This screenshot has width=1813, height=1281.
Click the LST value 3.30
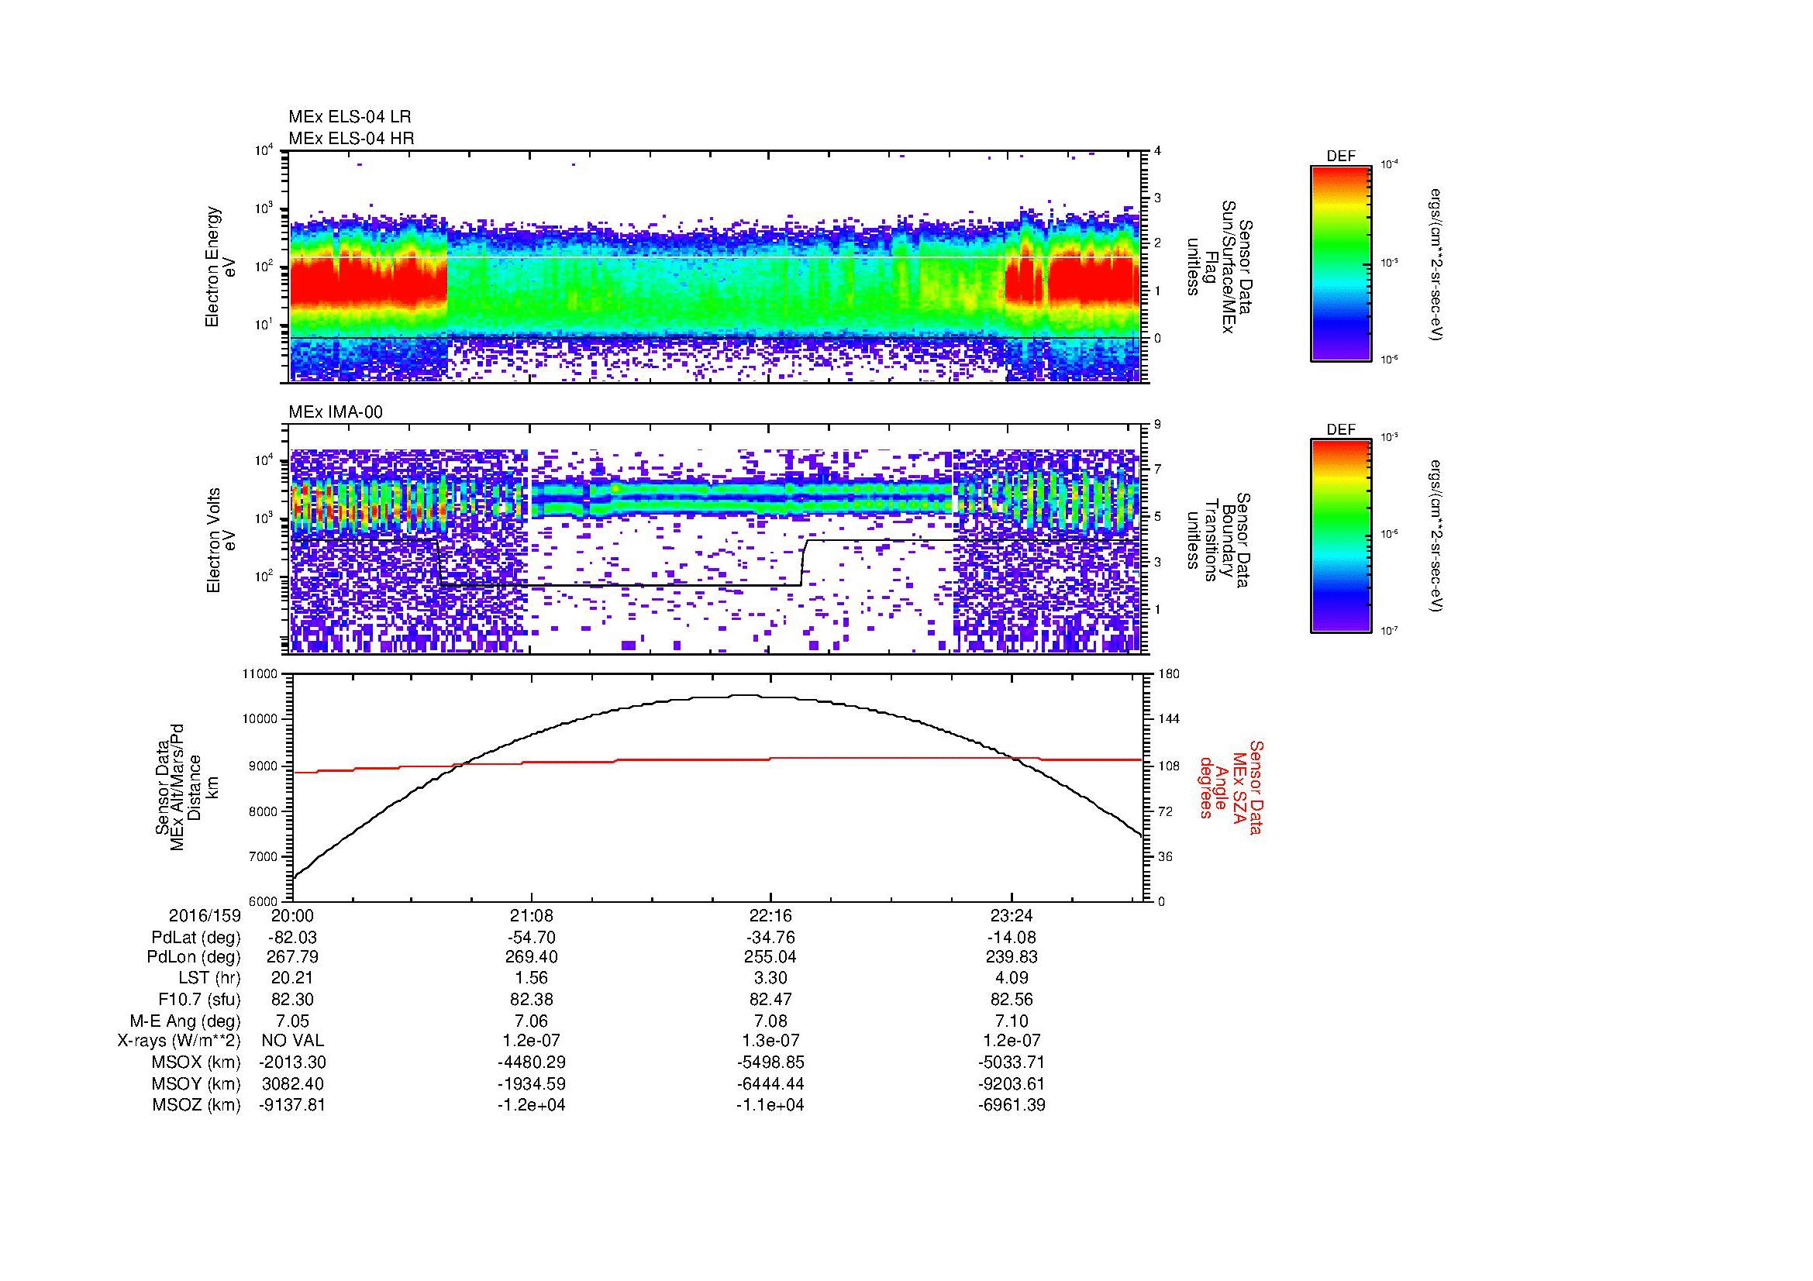[771, 978]
